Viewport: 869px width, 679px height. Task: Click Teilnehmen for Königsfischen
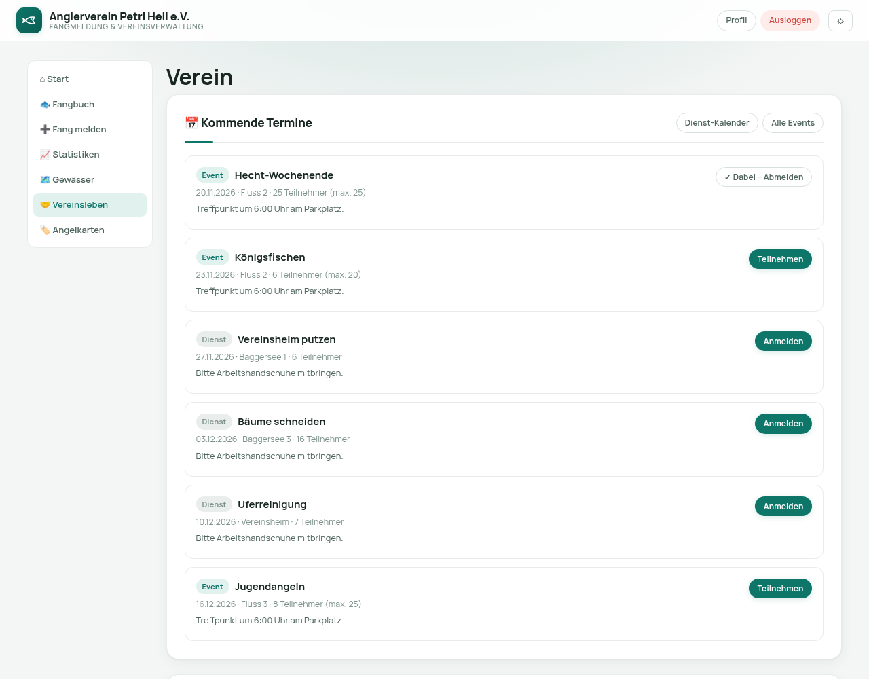coord(780,259)
